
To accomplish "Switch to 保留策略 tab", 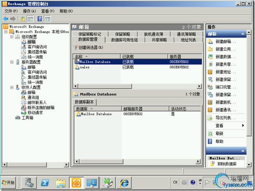I will coord(122,34).
